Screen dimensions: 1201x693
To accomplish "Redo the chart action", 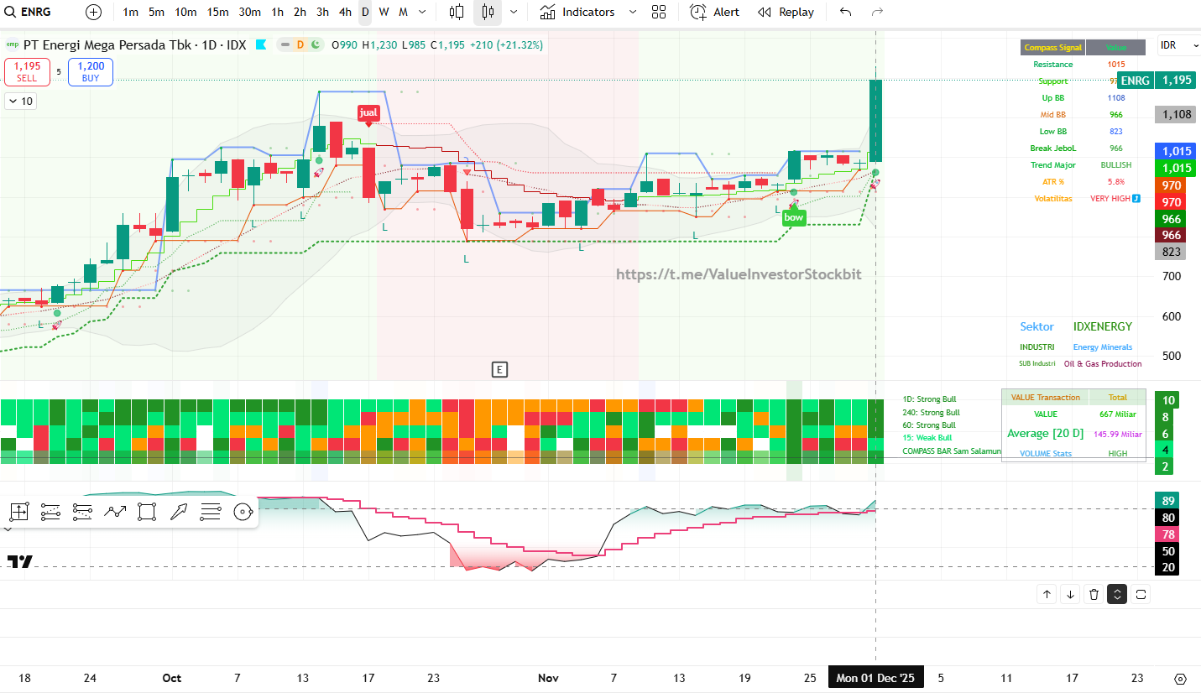I will [877, 12].
